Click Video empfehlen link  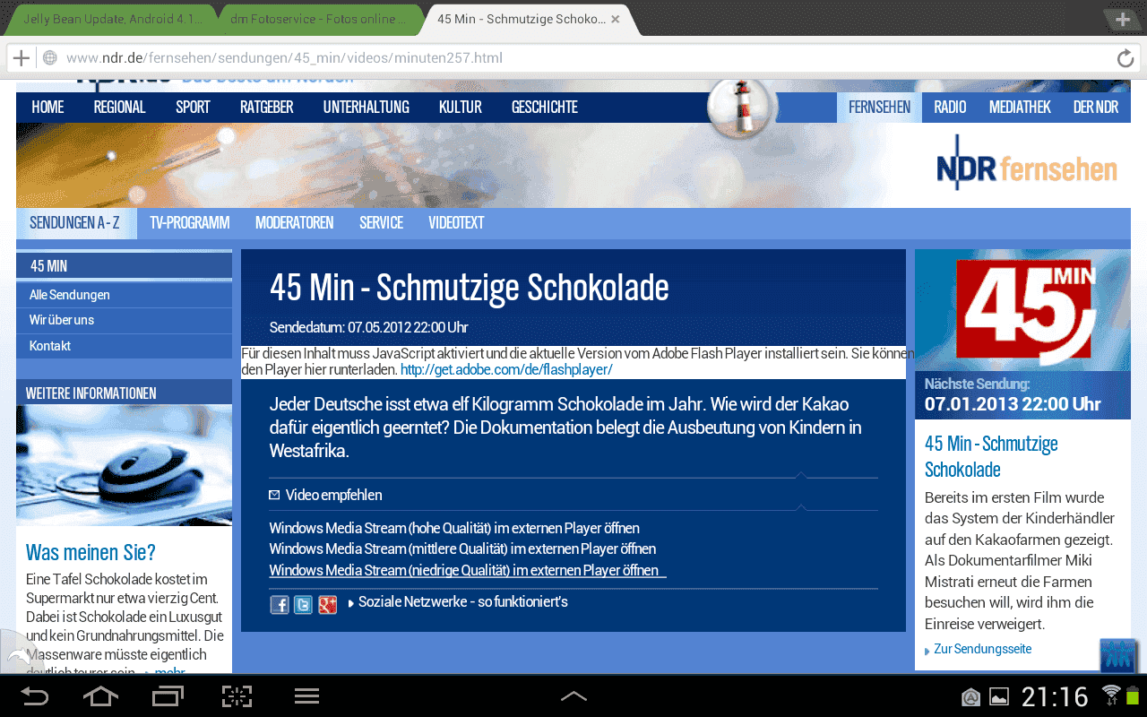333,495
